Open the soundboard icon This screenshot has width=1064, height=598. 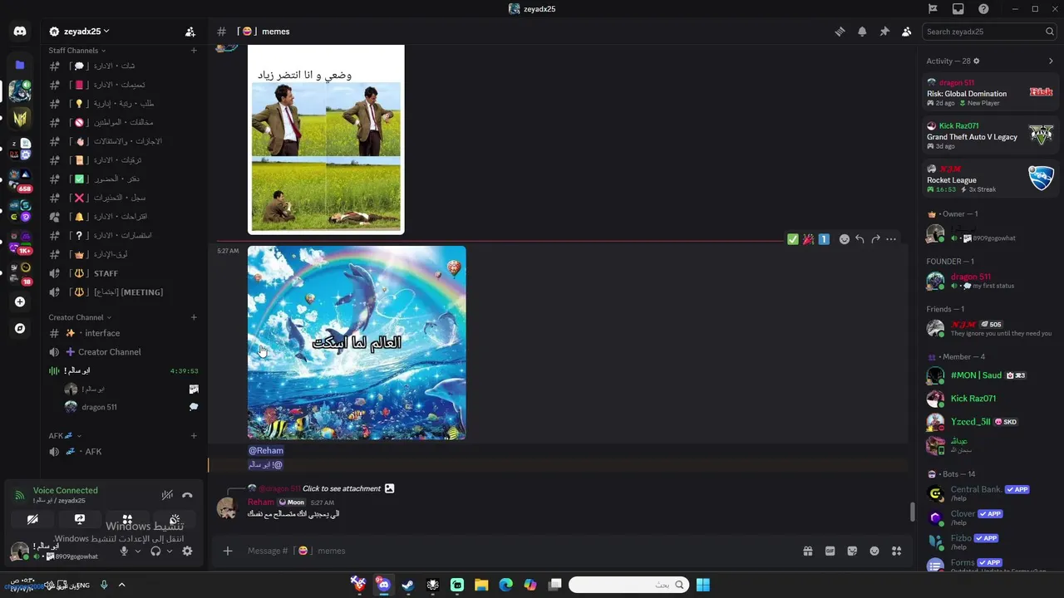click(x=175, y=519)
